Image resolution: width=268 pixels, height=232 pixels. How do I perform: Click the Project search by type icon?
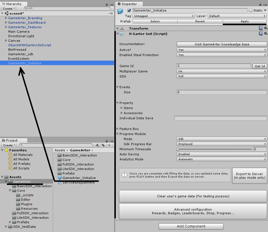(97, 145)
